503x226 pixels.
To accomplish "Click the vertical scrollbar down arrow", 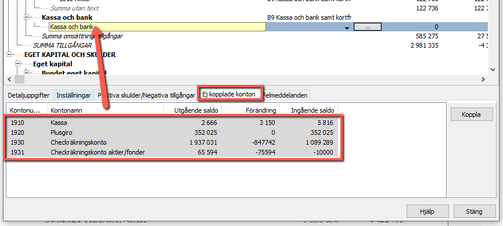I will click(493, 70).
